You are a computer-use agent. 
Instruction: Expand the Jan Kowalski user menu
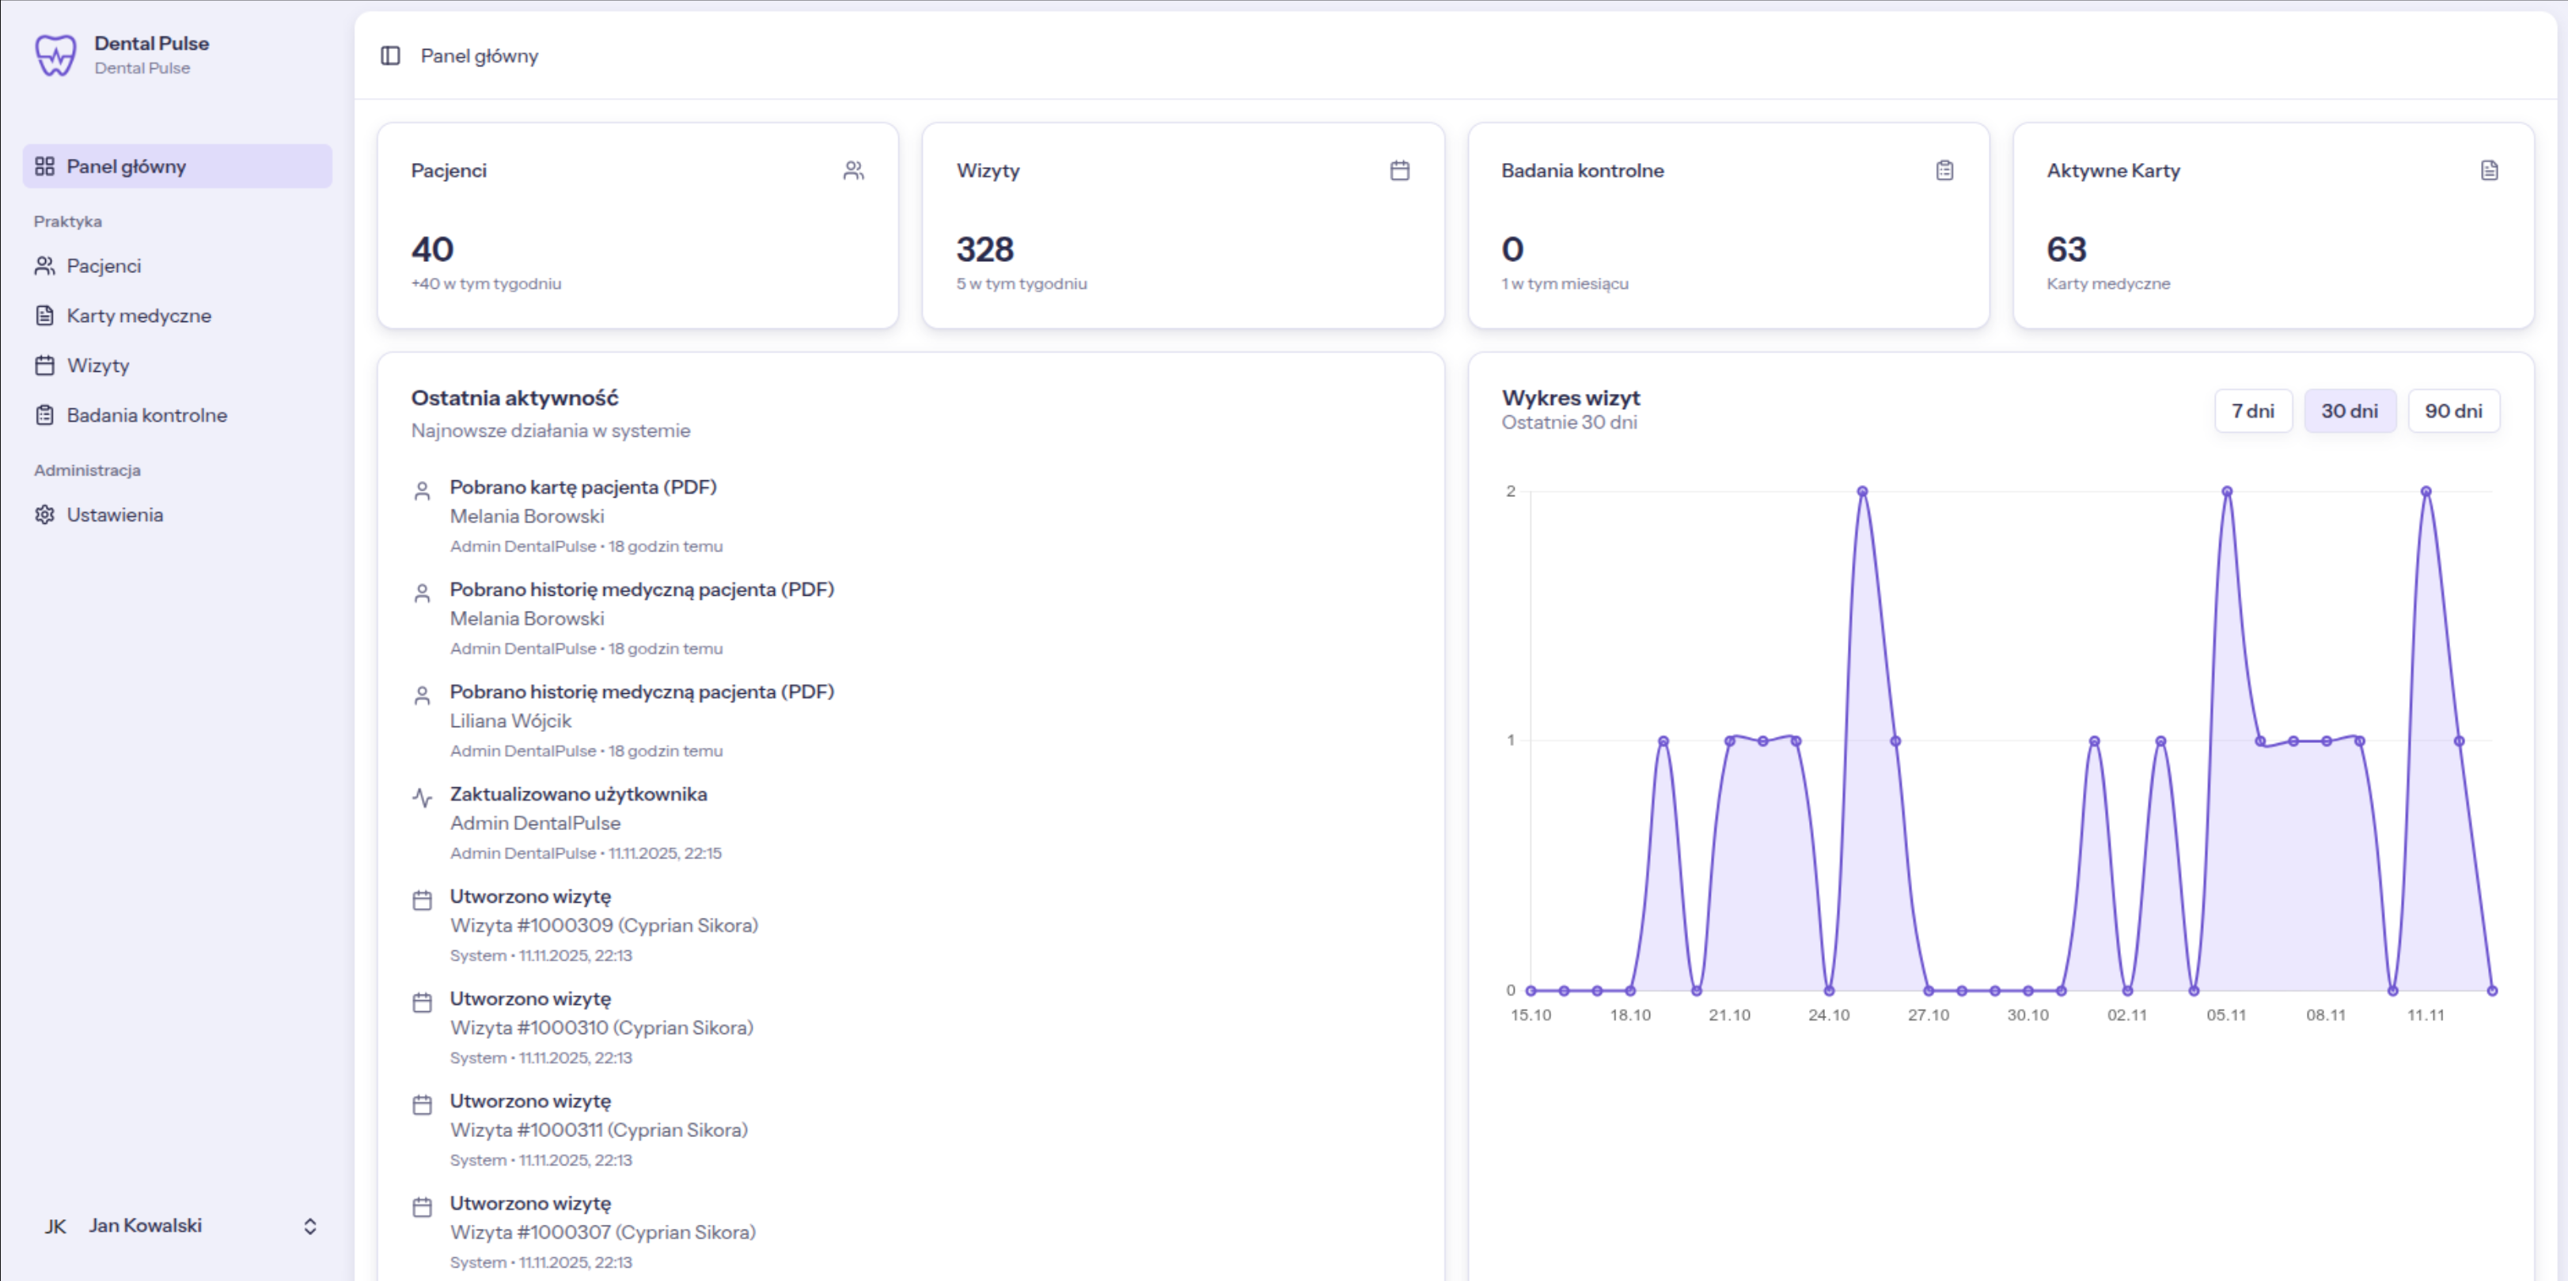[x=310, y=1226]
